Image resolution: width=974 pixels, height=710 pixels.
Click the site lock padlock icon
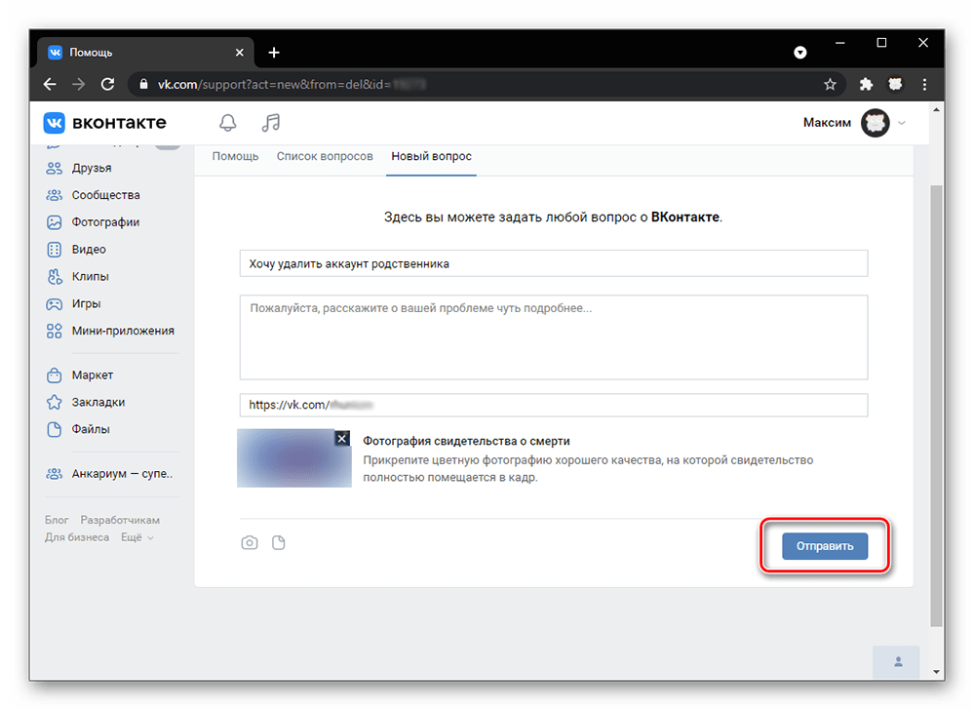(144, 85)
